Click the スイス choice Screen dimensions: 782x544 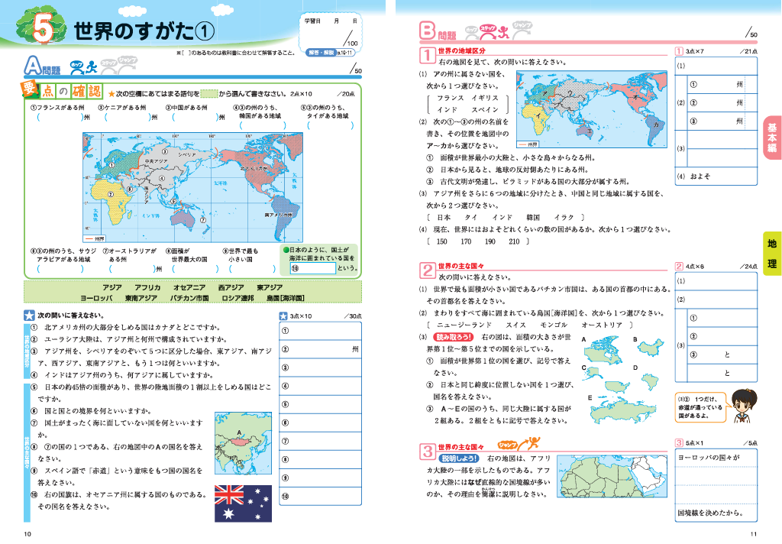(x=515, y=325)
